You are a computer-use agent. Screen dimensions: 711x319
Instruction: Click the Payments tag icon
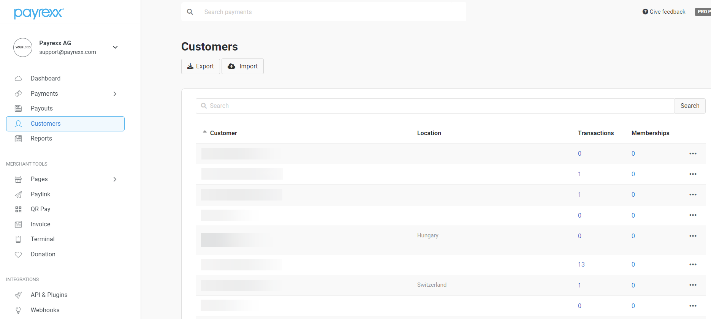pyautogui.click(x=18, y=93)
